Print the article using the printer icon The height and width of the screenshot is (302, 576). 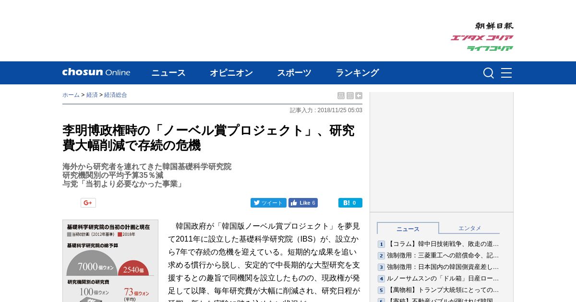coord(341,95)
